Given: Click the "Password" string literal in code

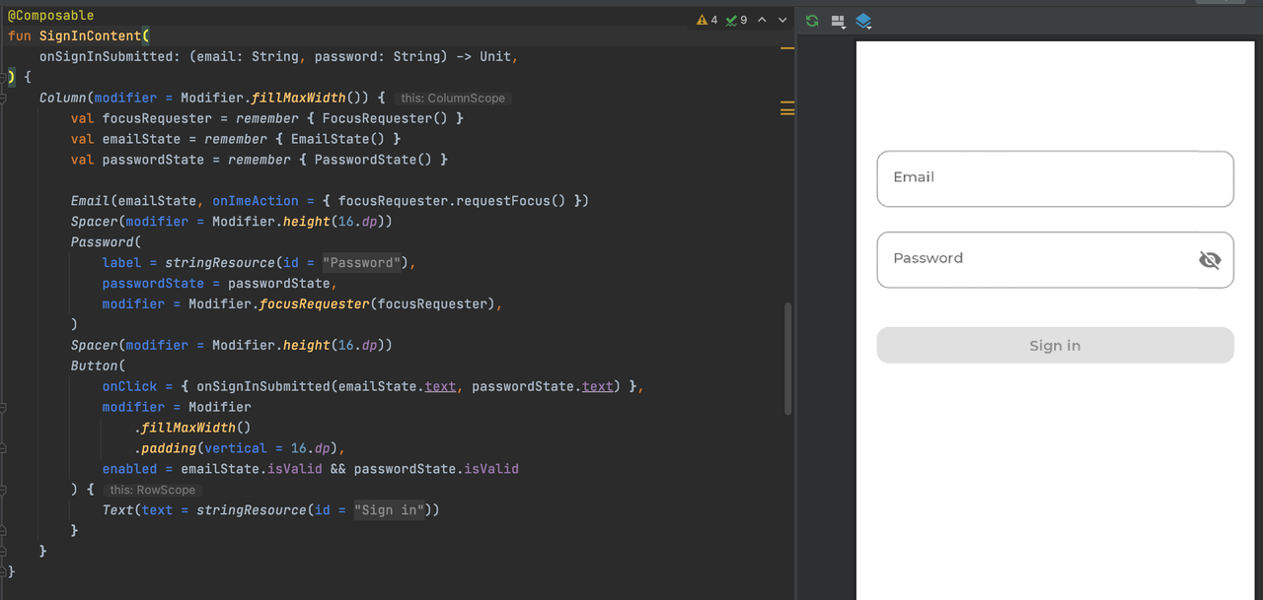Looking at the screenshot, I should click(x=361, y=263).
